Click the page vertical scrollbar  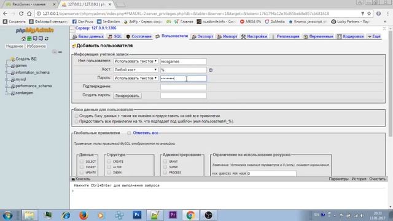[x=390, y=83]
